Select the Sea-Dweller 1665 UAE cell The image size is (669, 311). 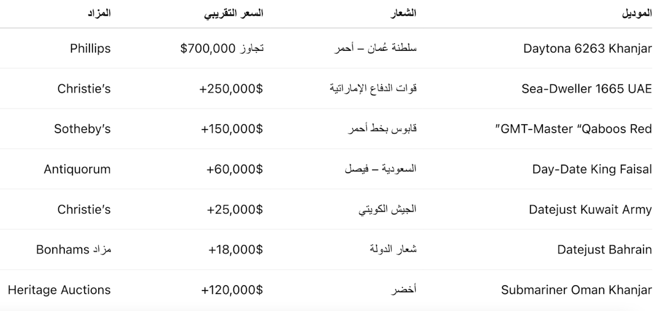(586, 89)
